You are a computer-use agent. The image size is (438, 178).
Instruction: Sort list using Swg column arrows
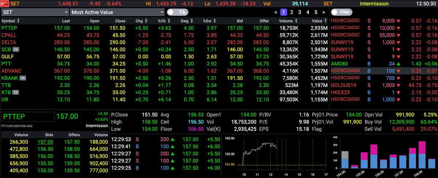[191, 21]
